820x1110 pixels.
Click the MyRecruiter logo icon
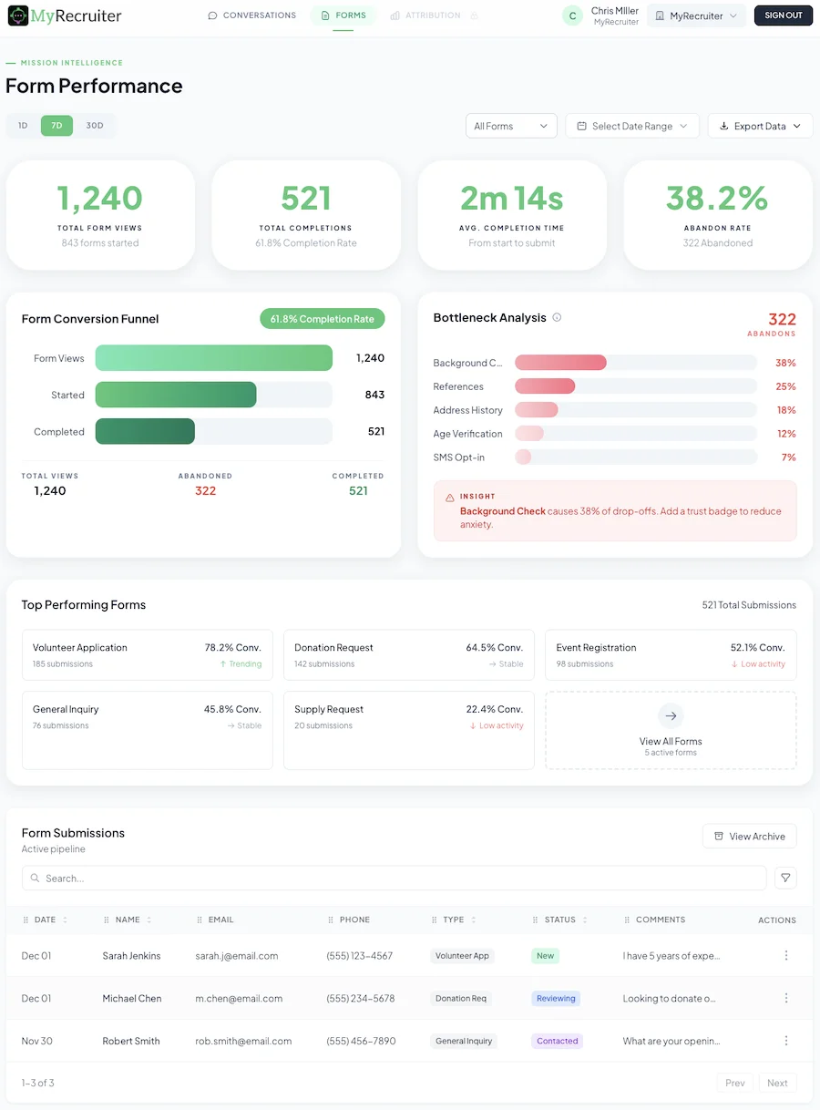tap(17, 15)
